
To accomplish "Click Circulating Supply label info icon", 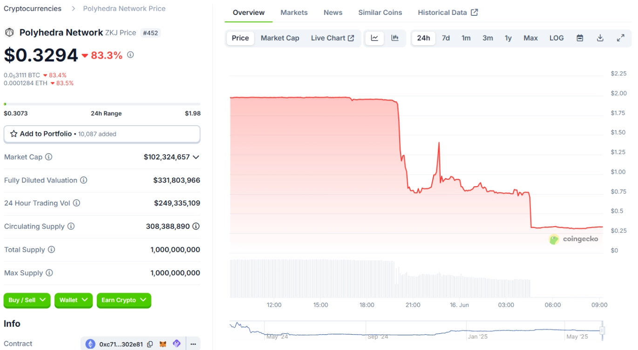I will tap(71, 226).
